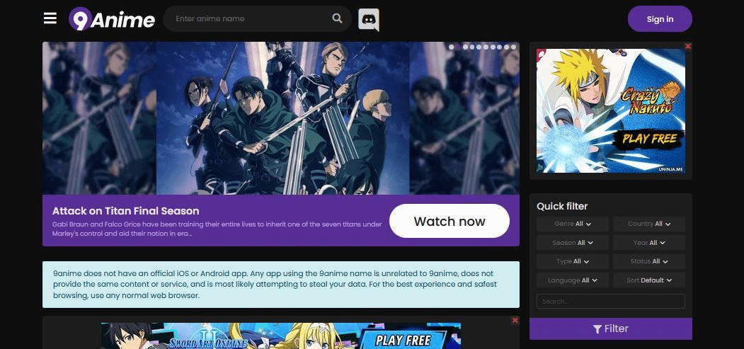Expand the Country filter dropdown

point(649,224)
